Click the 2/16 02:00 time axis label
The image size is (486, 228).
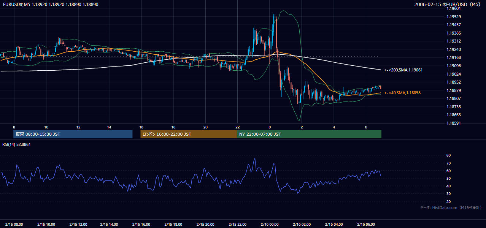pos(302,224)
